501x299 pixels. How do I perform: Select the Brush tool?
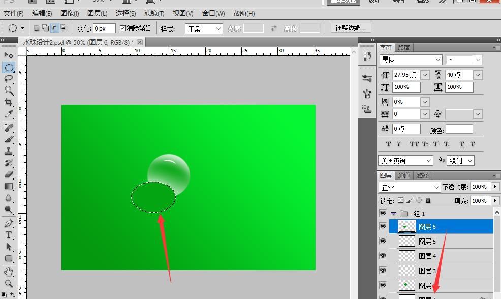[9, 139]
